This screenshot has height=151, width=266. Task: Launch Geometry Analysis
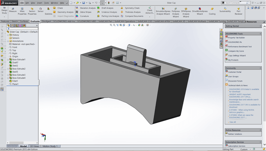[x=63, y=12]
